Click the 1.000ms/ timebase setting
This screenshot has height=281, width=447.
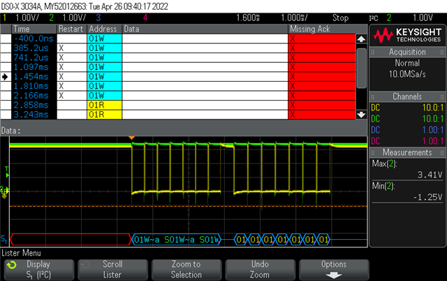(x=294, y=18)
